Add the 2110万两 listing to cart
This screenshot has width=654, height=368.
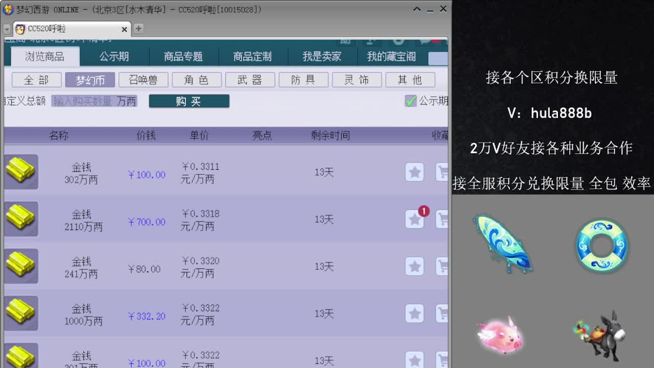click(442, 219)
